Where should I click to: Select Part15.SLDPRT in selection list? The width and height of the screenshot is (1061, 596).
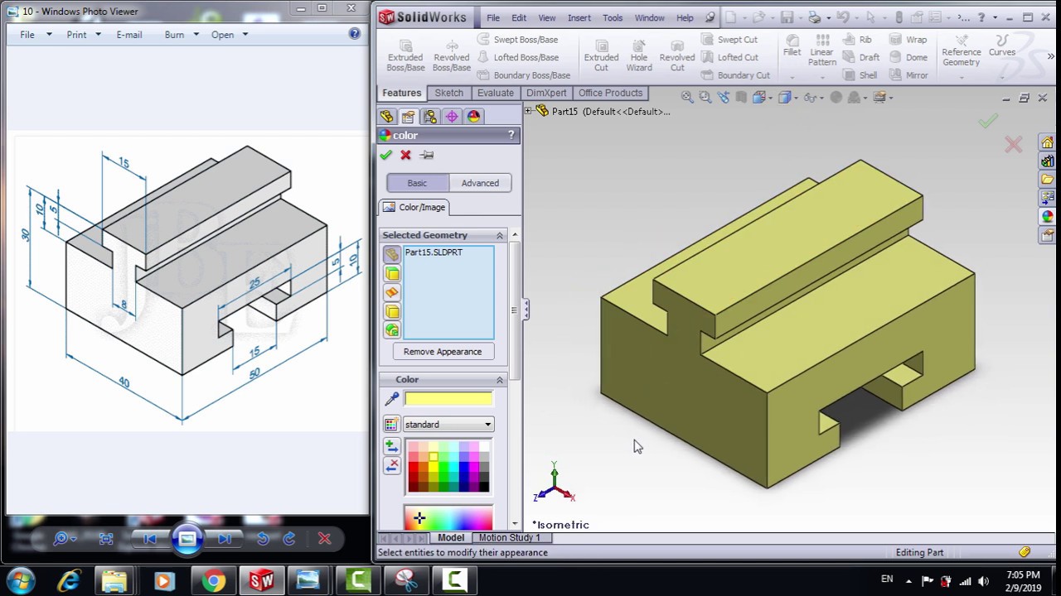pos(434,252)
